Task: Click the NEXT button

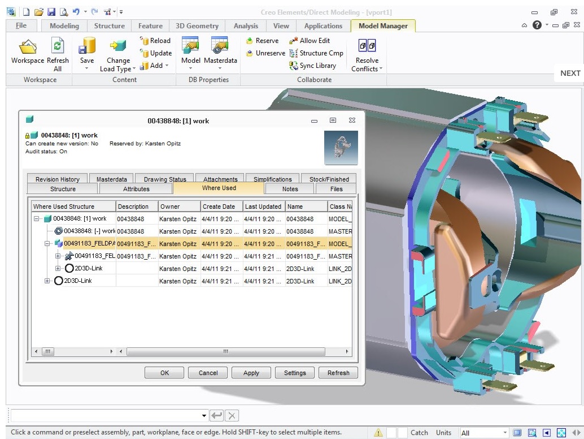Action: [570, 73]
